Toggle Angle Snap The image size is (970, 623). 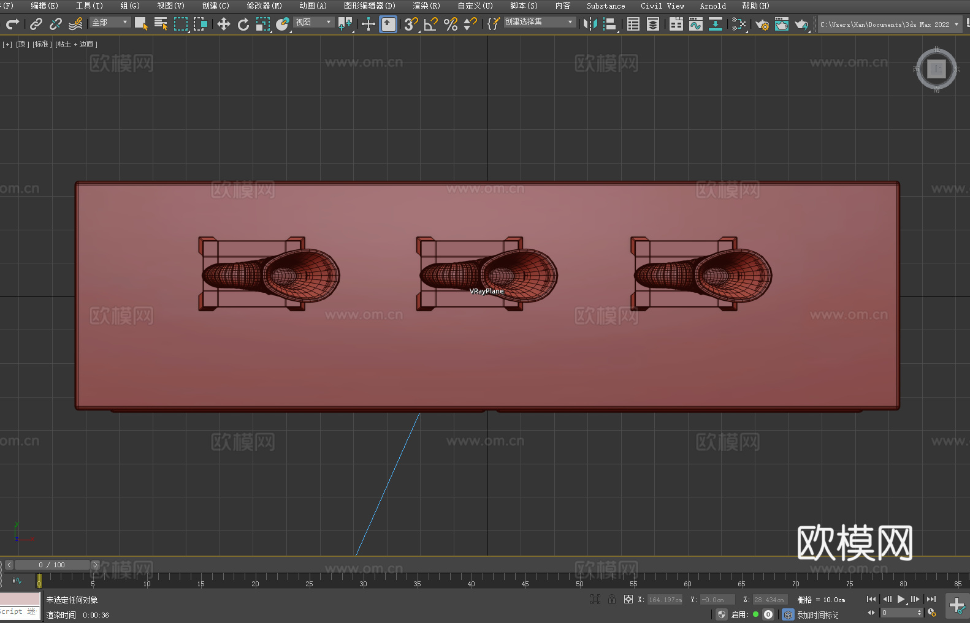pos(431,24)
